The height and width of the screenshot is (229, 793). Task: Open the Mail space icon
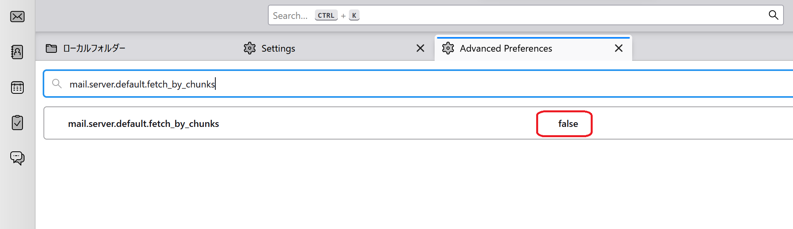tap(17, 17)
